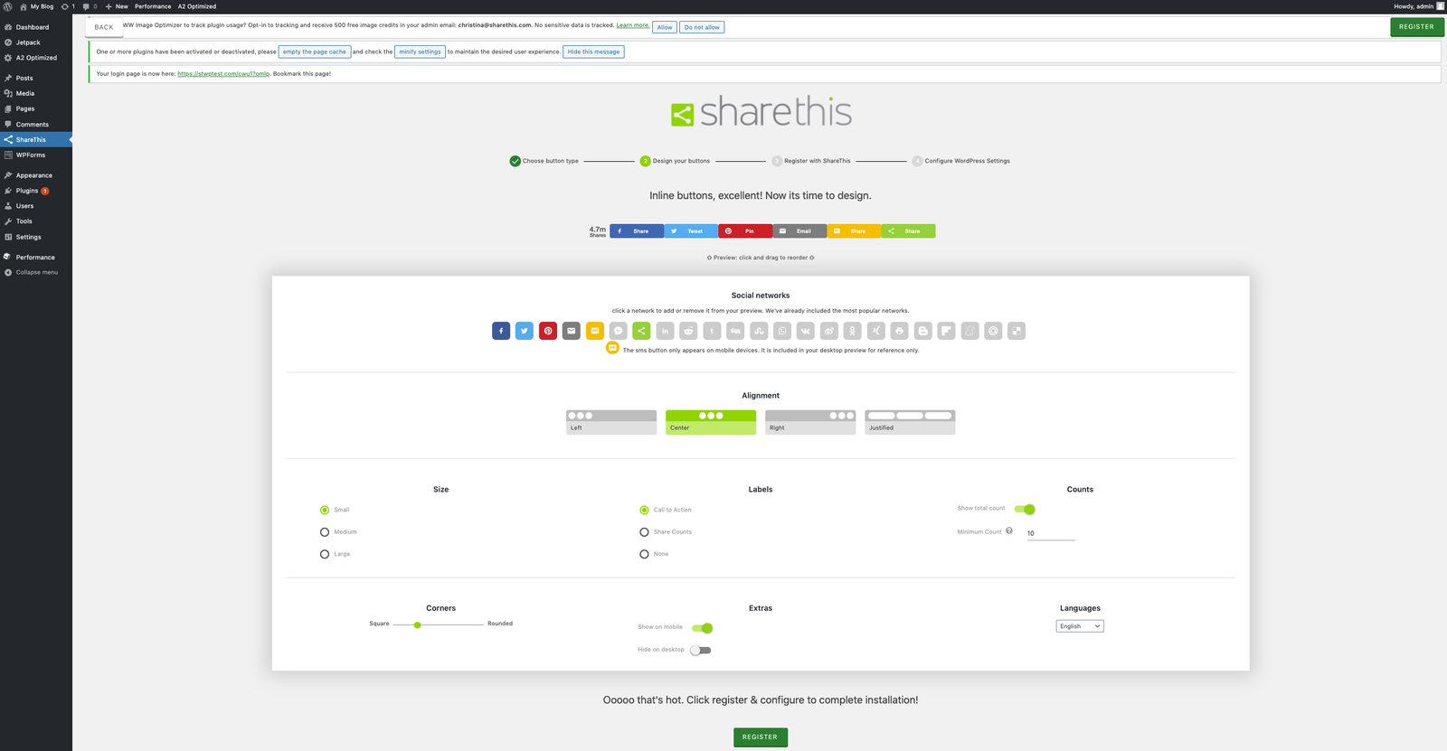This screenshot has width=1447, height=751.
Task: Enable Hide on desktop switch
Action: coord(701,650)
